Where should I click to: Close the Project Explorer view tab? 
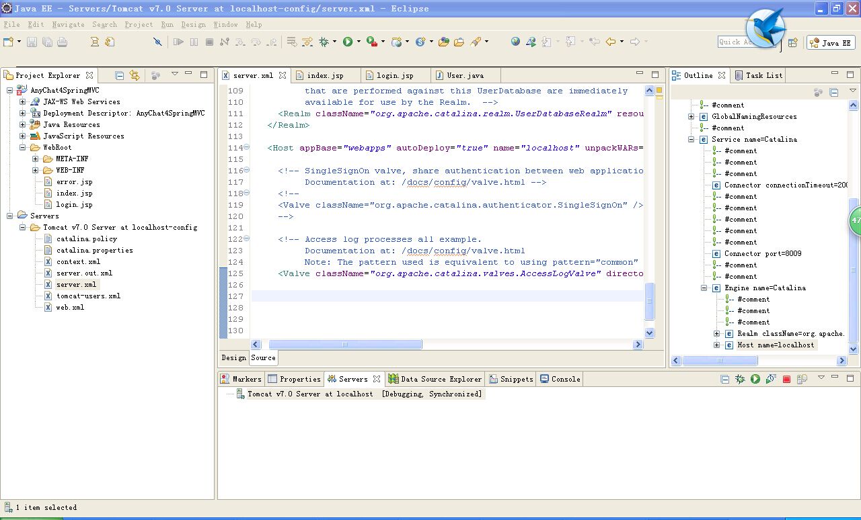click(x=89, y=75)
